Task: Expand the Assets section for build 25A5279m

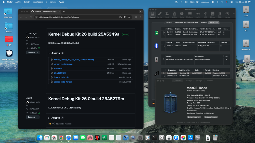Action: (49, 118)
